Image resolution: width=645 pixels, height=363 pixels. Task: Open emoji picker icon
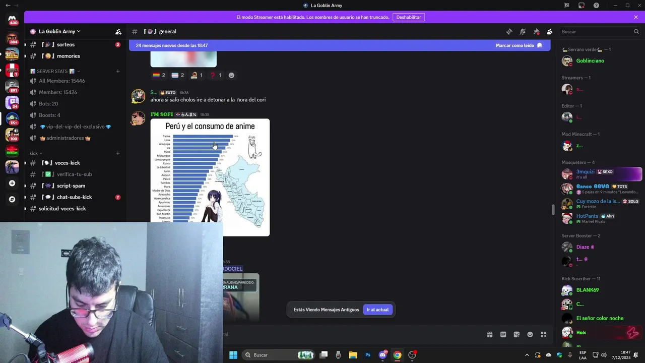click(x=530, y=334)
